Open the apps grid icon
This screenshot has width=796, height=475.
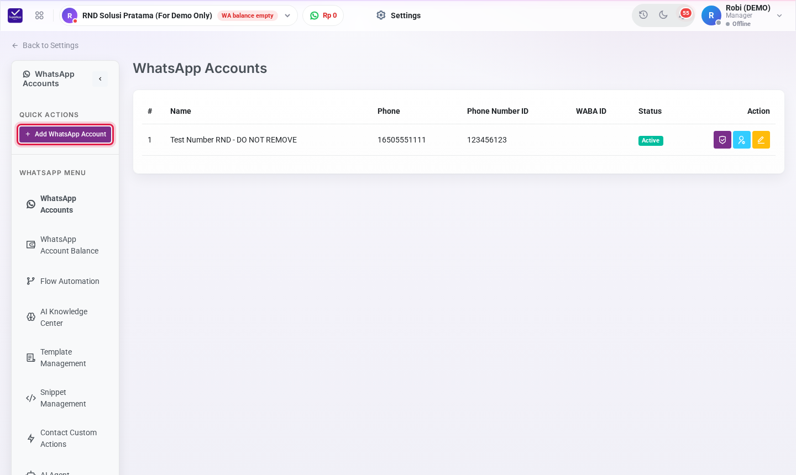click(x=39, y=15)
